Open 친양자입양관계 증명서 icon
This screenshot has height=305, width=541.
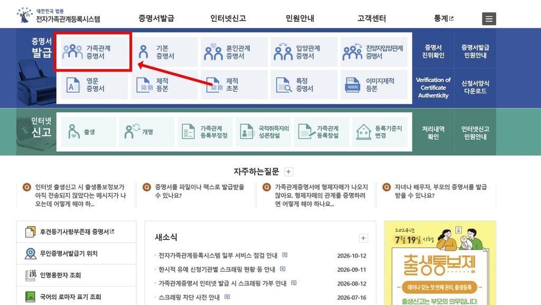352,52
